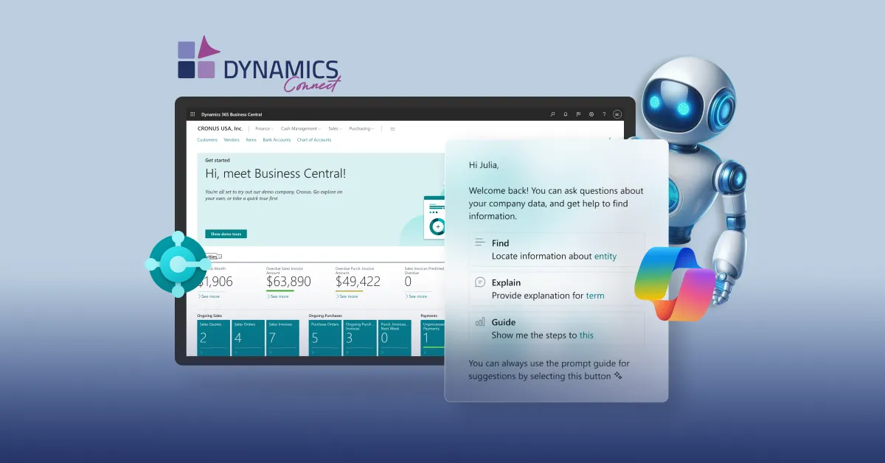Select the Find prompt option
The height and width of the screenshot is (463, 885).
click(x=557, y=249)
